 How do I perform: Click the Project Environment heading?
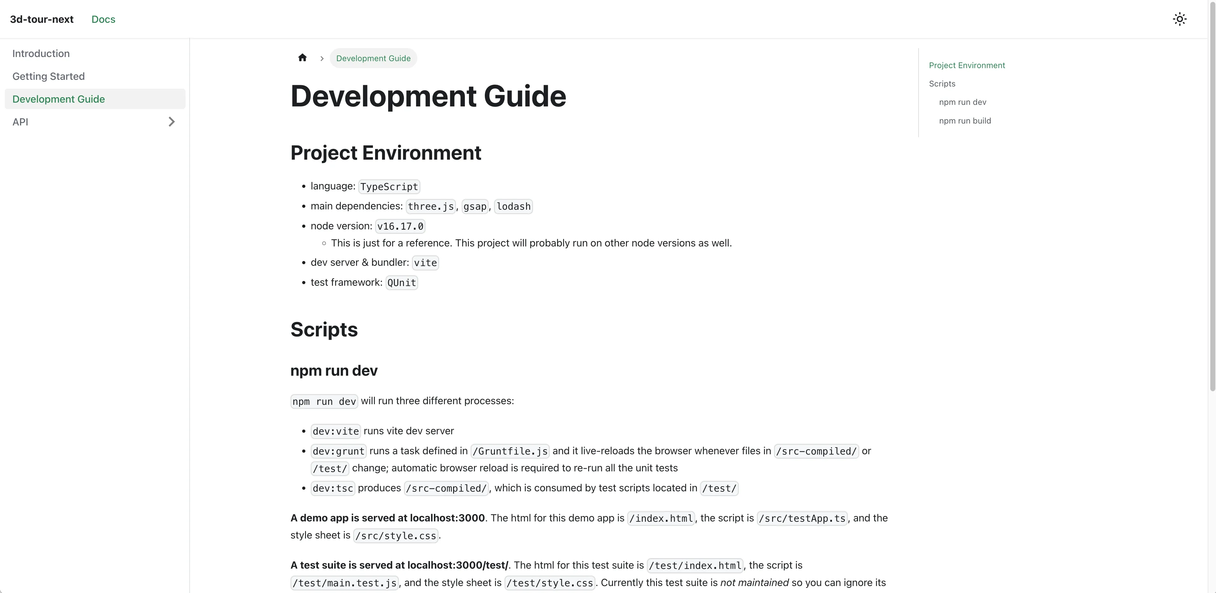coord(386,153)
